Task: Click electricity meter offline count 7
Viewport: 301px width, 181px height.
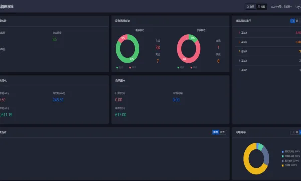Action: click(158, 61)
